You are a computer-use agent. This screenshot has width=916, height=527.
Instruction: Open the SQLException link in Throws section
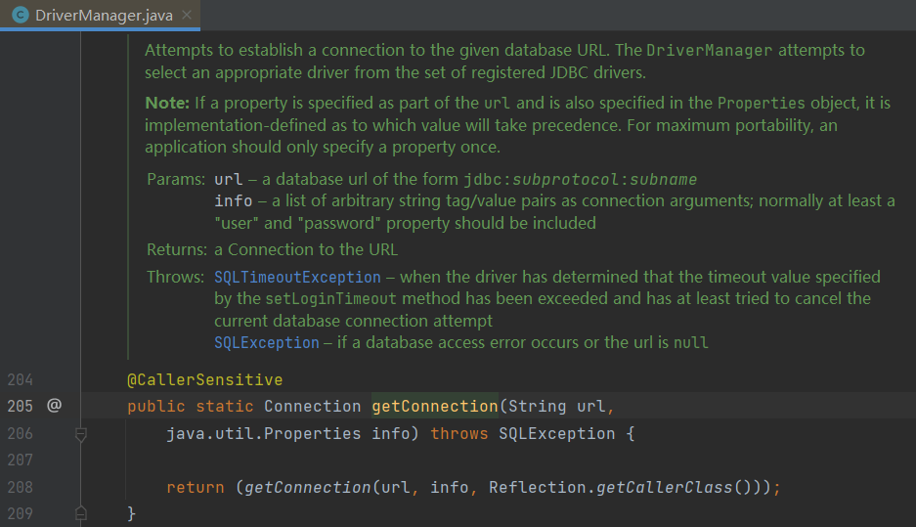[266, 343]
